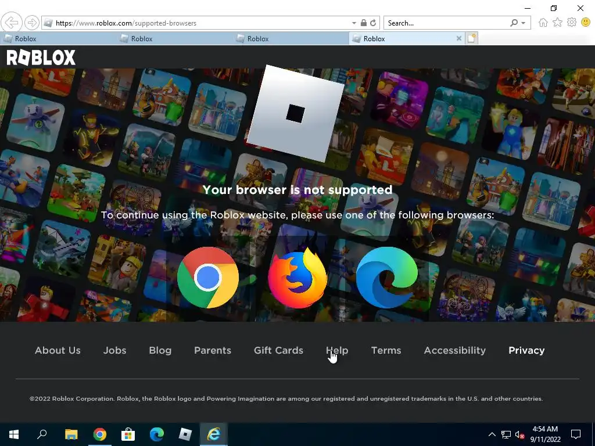Launch Chrome from the taskbar
The width and height of the screenshot is (595, 446).
100,434
